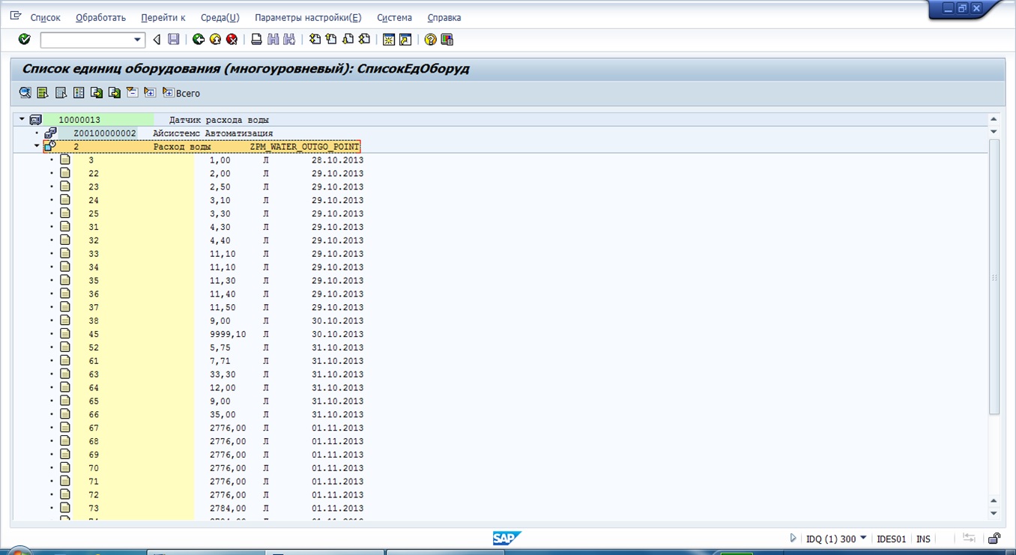Click IDES01 in status bar
The height and width of the screenshot is (555, 1016).
pyautogui.click(x=892, y=539)
